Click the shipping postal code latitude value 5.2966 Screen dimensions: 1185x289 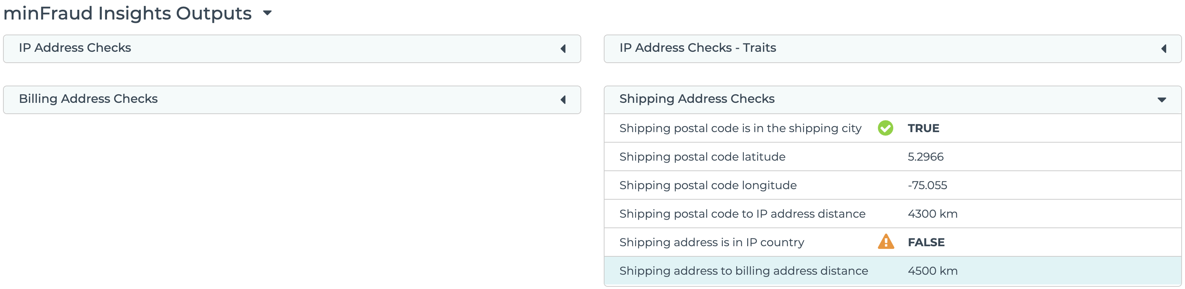(x=925, y=157)
